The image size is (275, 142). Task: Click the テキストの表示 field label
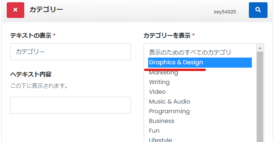coord(31,35)
